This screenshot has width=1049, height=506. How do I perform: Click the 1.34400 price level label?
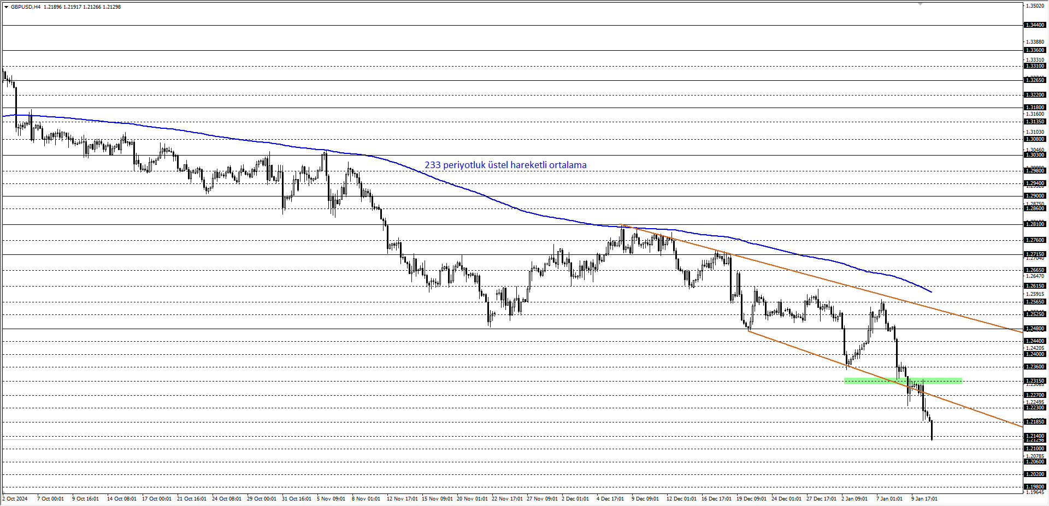click(x=1035, y=25)
